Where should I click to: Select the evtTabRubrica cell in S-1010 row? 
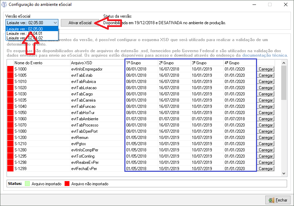[x=84, y=82]
